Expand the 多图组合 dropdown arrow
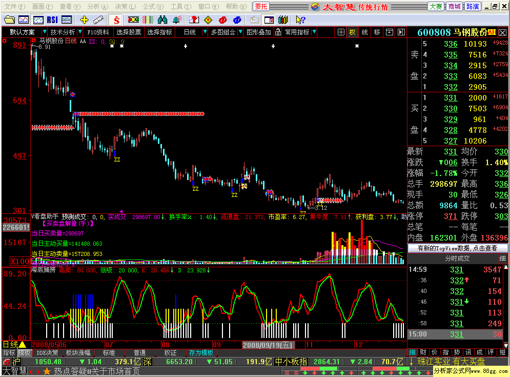The image size is (510, 377). tap(240, 32)
